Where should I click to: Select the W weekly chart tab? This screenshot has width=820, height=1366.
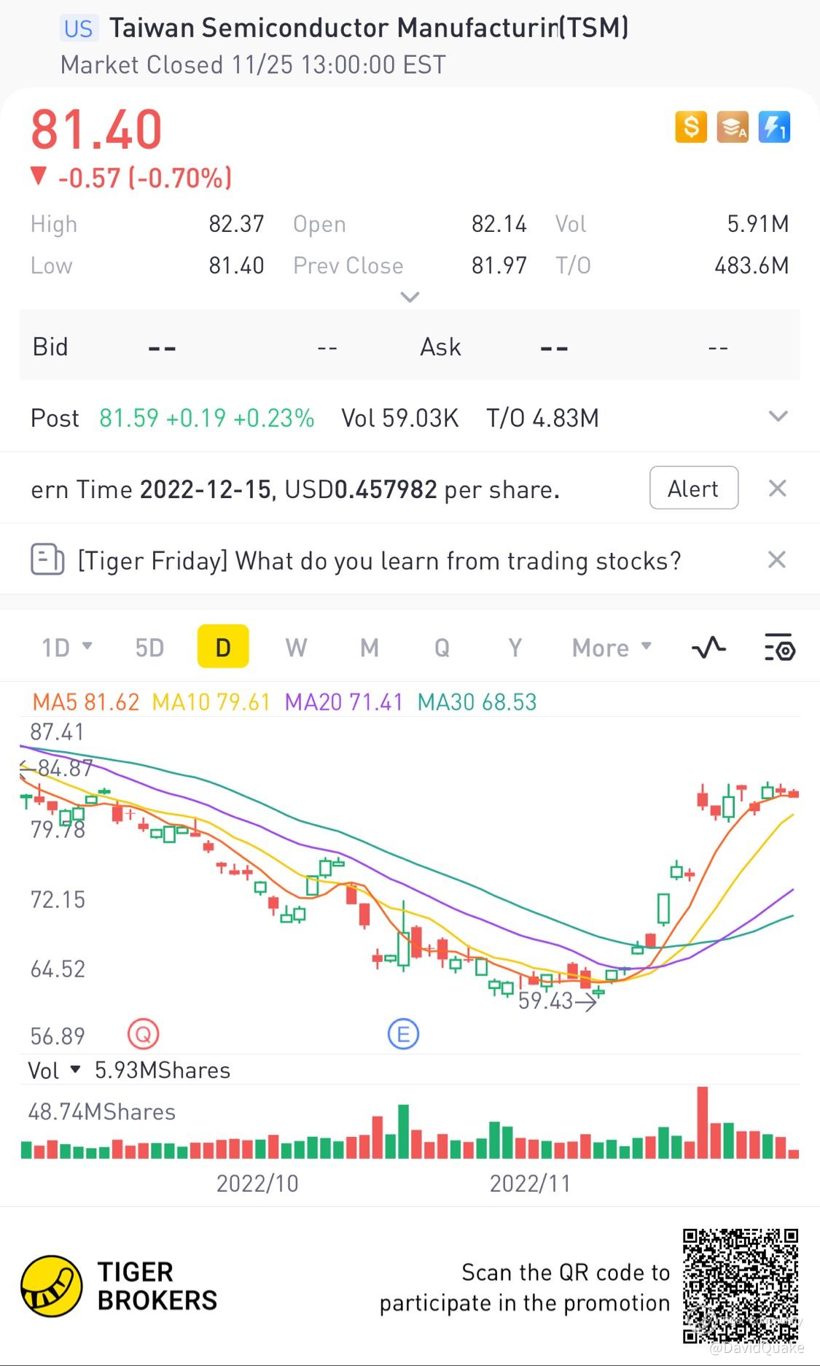pos(296,648)
